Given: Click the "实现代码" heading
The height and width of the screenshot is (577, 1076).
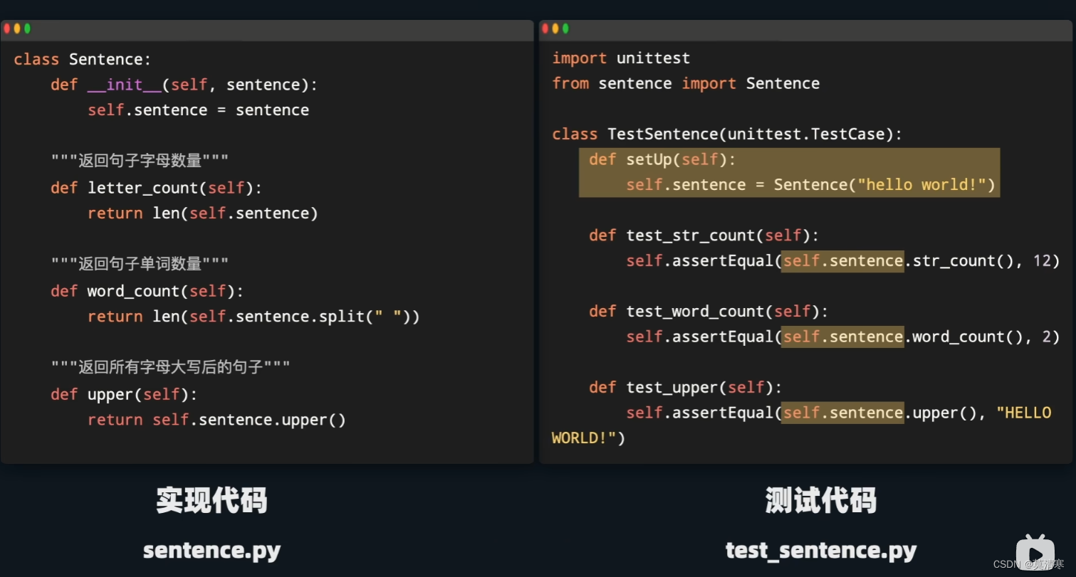Looking at the screenshot, I should pyautogui.click(x=211, y=501).
